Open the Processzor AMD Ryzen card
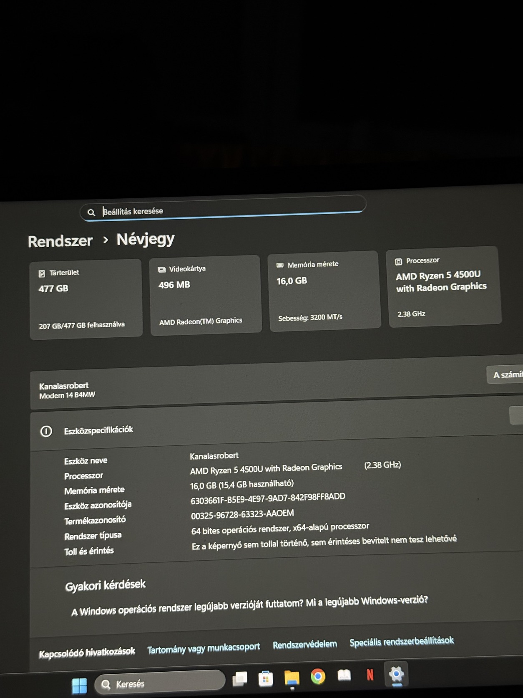 click(x=443, y=287)
